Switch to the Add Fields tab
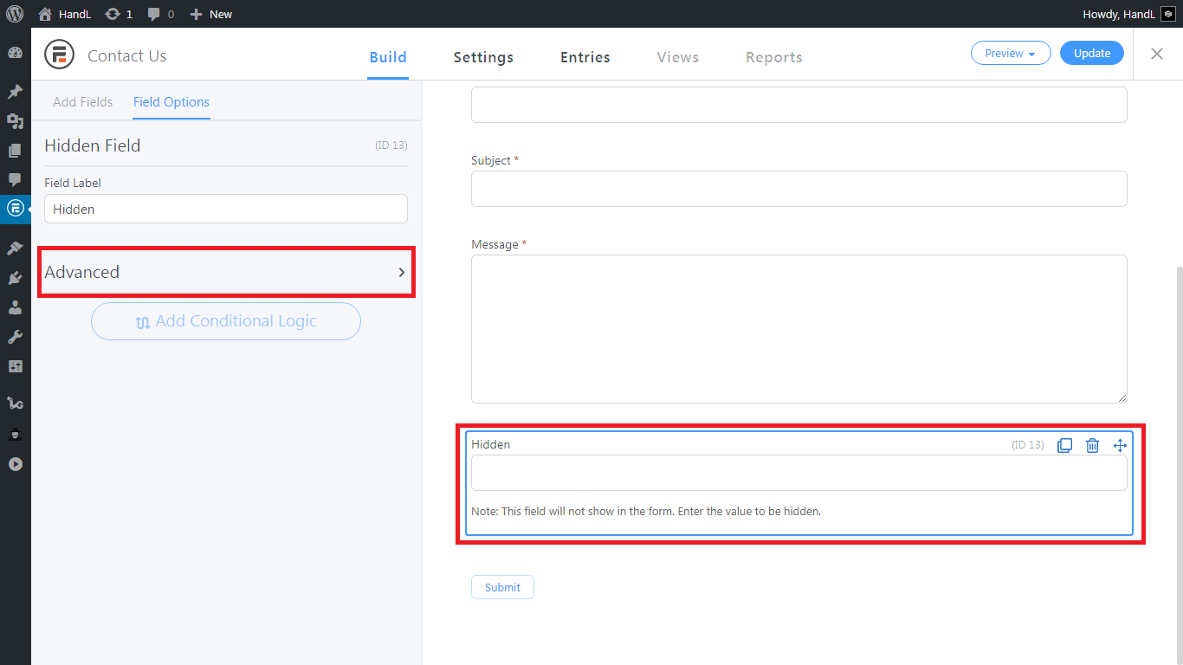 click(x=82, y=102)
